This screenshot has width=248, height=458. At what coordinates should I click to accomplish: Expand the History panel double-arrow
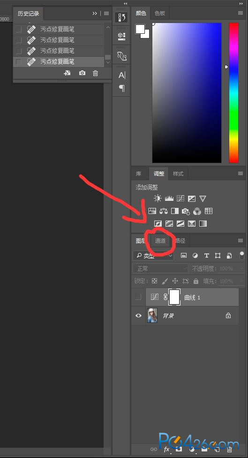(x=95, y=14)
